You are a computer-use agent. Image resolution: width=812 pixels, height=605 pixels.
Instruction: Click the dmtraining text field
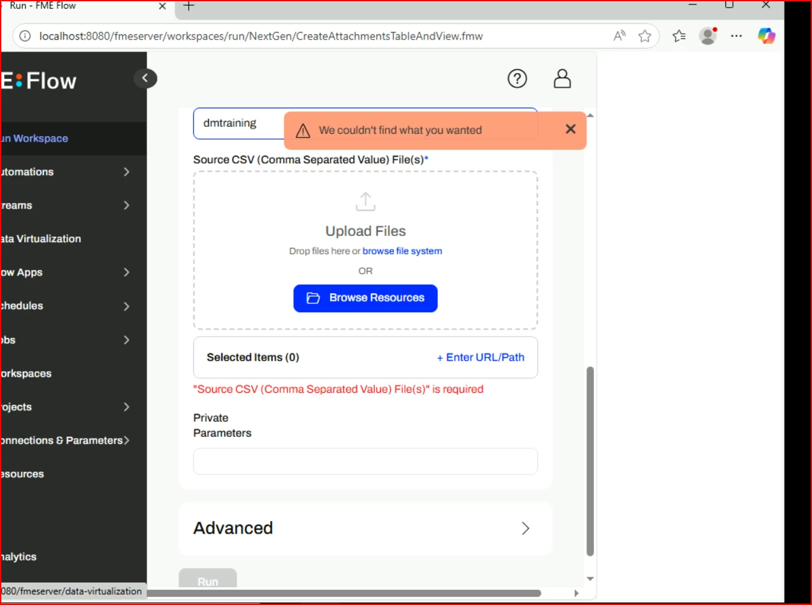[365, 123]
